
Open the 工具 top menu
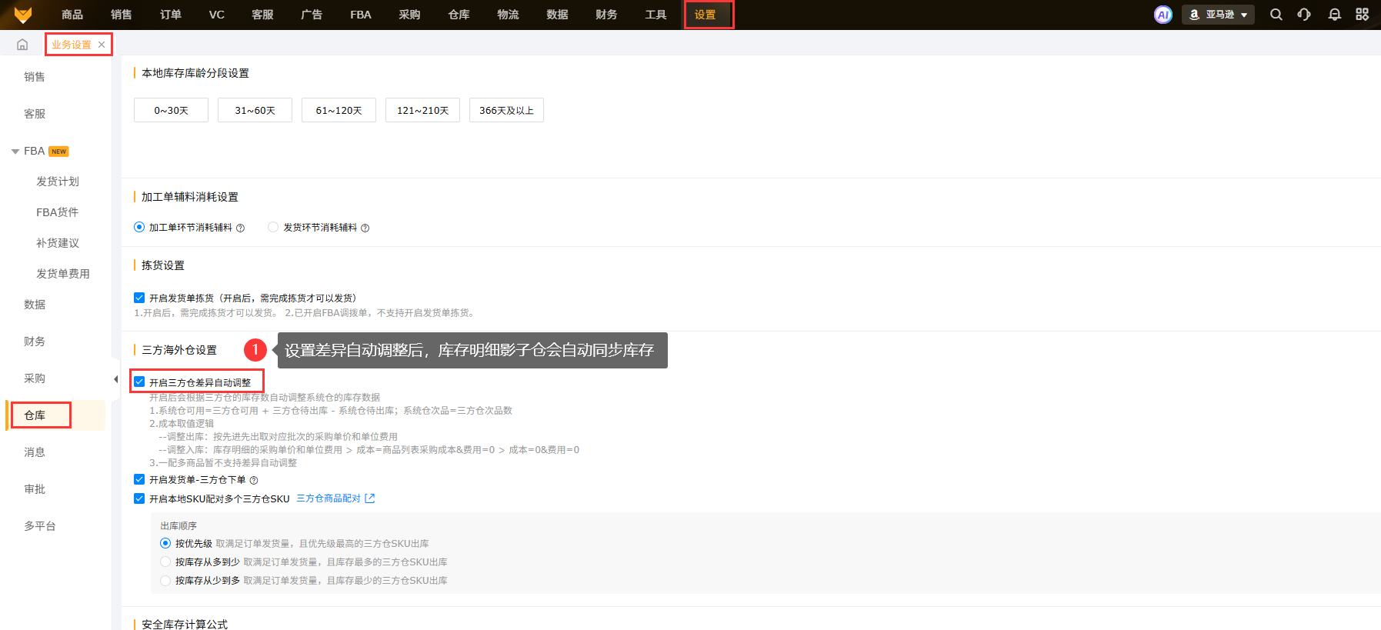[656, 15]
